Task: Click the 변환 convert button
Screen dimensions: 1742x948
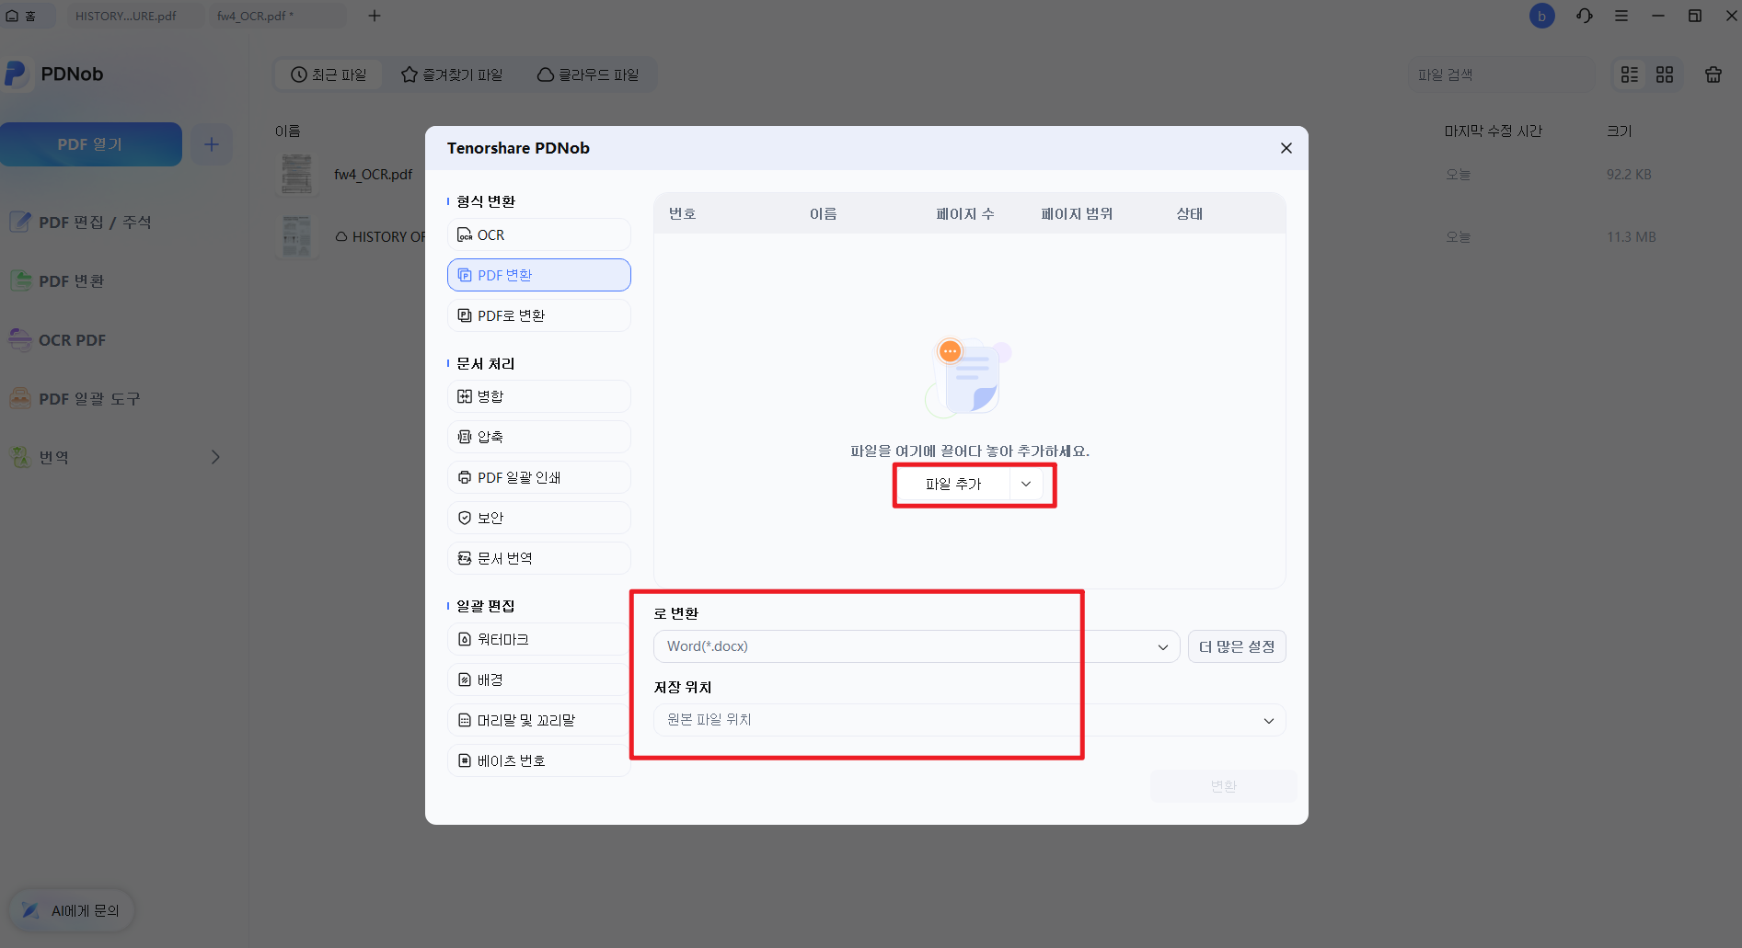Action: coord(1224,786)
